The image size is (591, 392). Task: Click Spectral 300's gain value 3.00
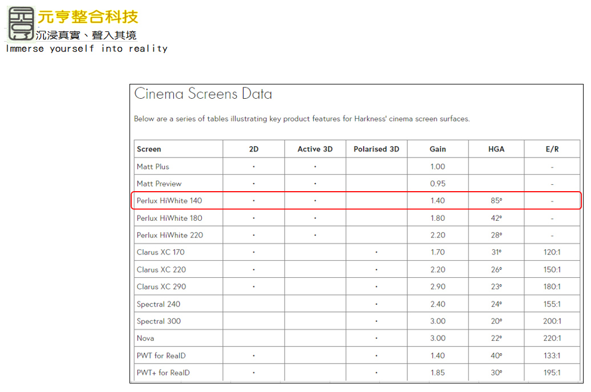click(x=438, y=321)
